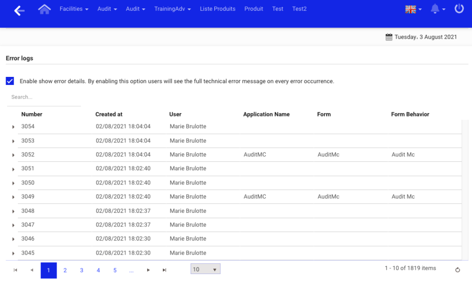
Task: Expand row 3047 details
Action: click(x=13, y=225)
